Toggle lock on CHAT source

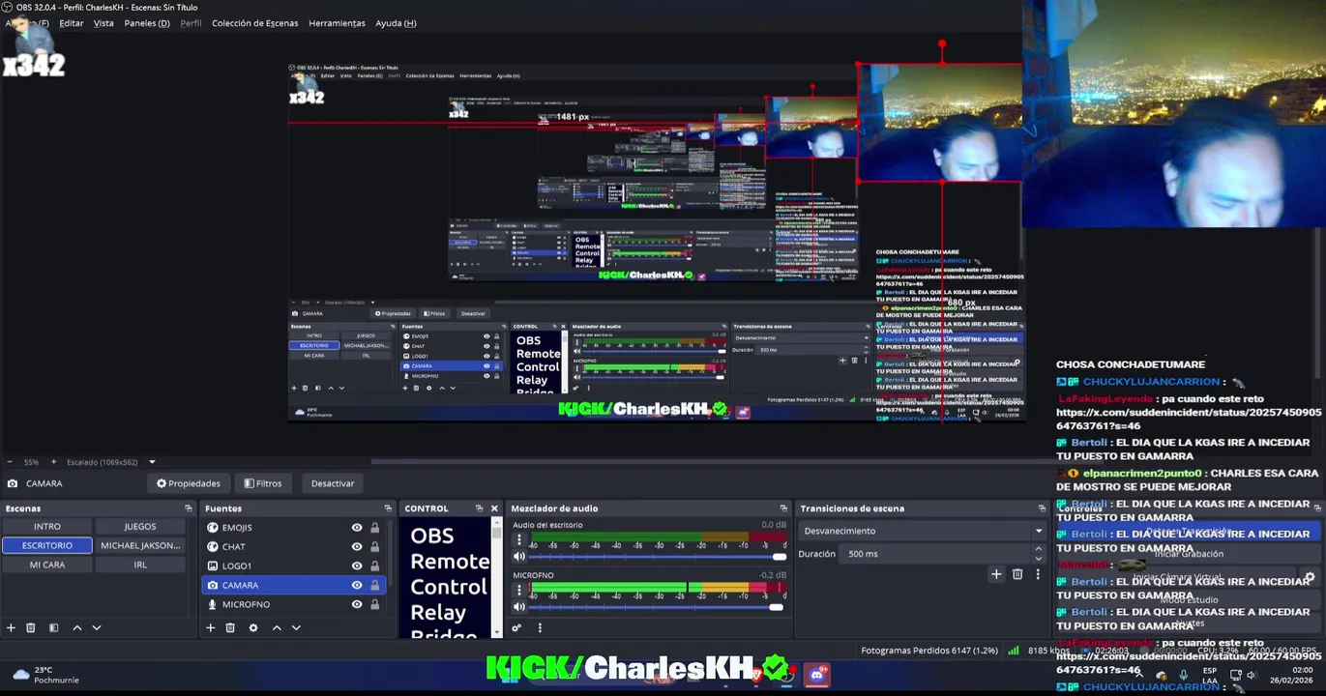pyautogui.click(x=375, y=547)
